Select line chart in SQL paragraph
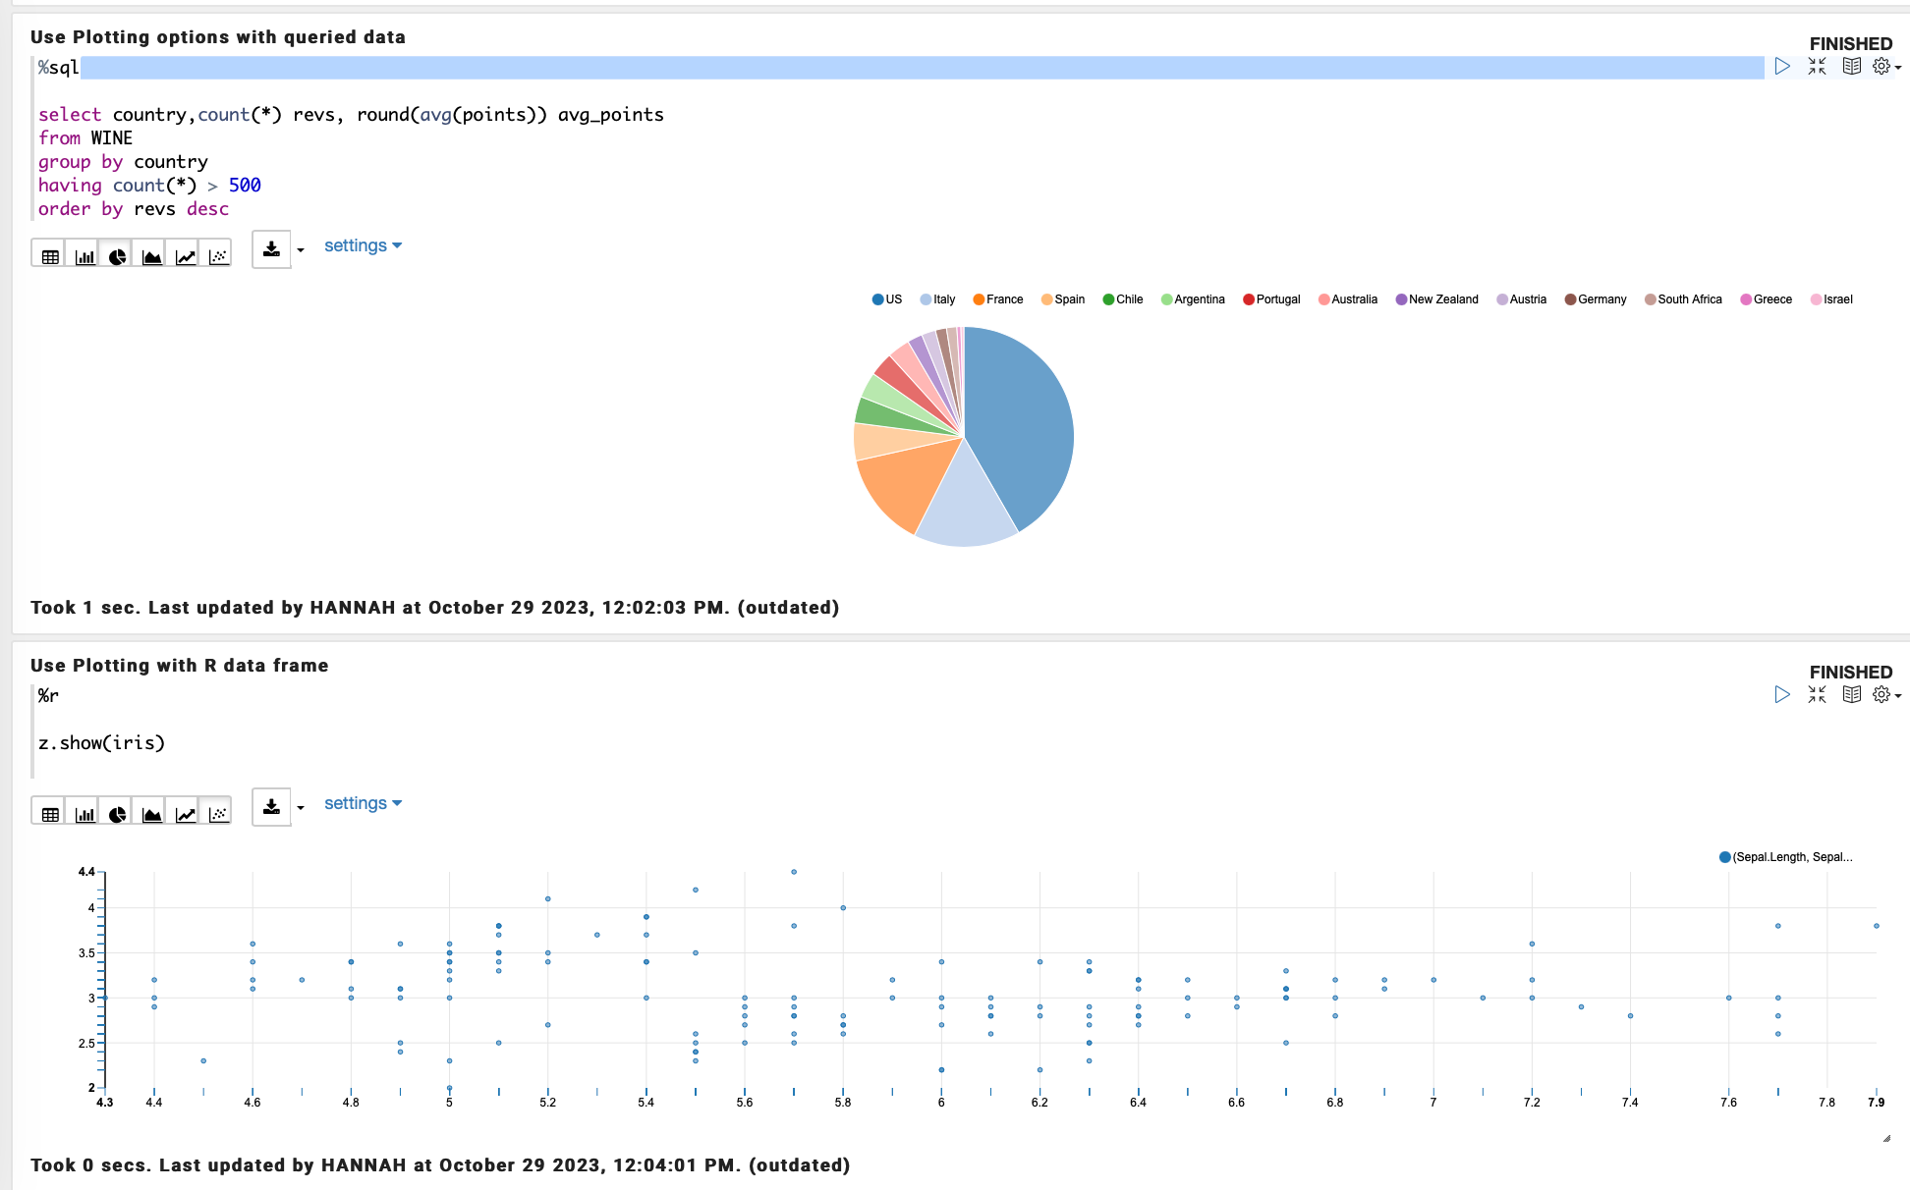Image resolution: width=1910 pixels, height=1190 pixels. click(x=185, y=256)
